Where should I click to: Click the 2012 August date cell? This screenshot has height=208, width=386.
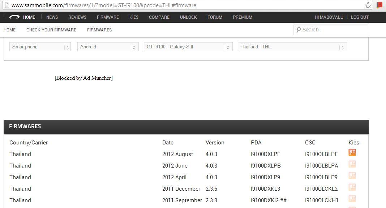(177, 154)
